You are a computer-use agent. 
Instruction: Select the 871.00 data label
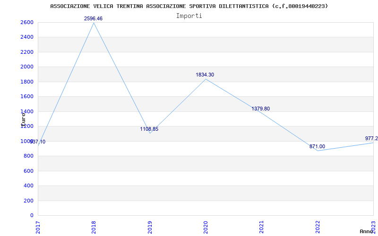click(x=317, y=147)
